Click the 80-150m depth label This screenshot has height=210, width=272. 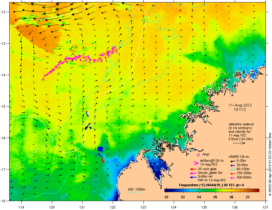tap(243, 169)
